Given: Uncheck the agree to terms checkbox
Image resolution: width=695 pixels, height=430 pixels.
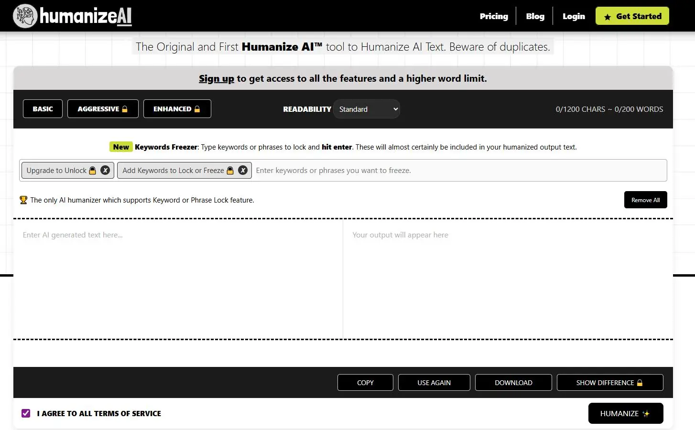Looking at the screenshot, I should [26, 413].
